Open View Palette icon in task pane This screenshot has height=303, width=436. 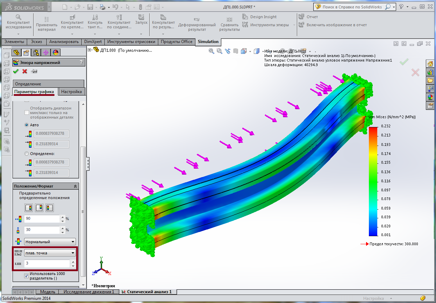[x=430, y=89]
